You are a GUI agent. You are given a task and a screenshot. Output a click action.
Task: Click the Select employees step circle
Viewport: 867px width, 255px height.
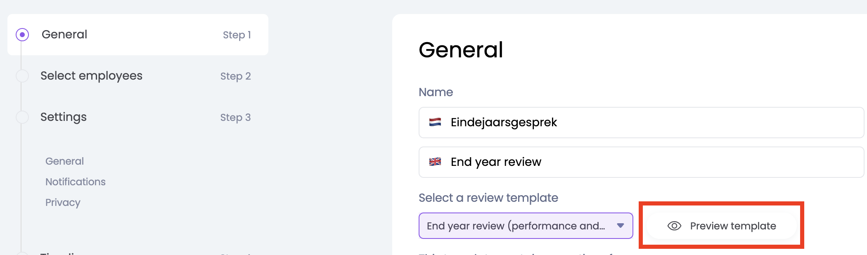click(22, 76)
